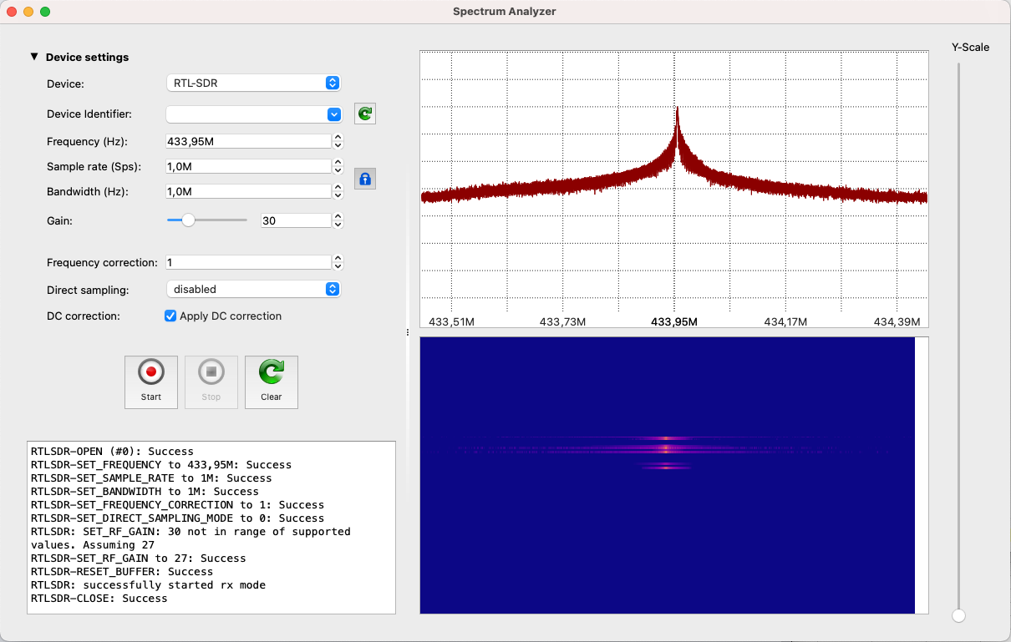Click the Bandwidth (Hz) input field
The width and height of the screenshot is (1011, 642).
[x=248, y=191]
